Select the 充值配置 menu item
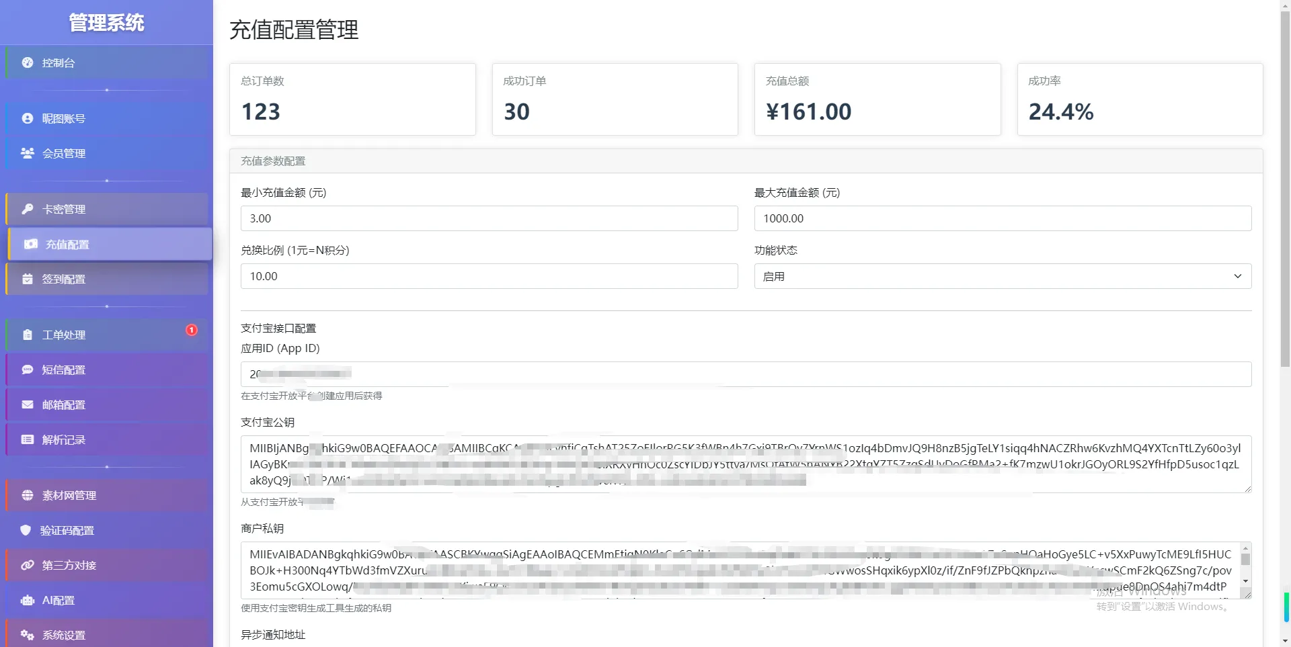Image resolution: width=1291 pixels, height=647 pixels. click(x=67, y=245)
